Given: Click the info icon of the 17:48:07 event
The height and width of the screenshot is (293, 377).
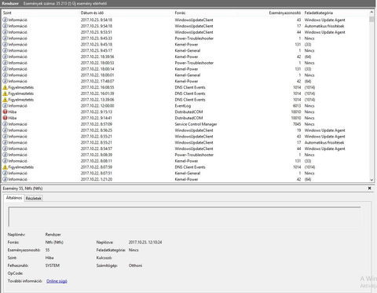Looking at the screenshot, I should tap(5, 81).
